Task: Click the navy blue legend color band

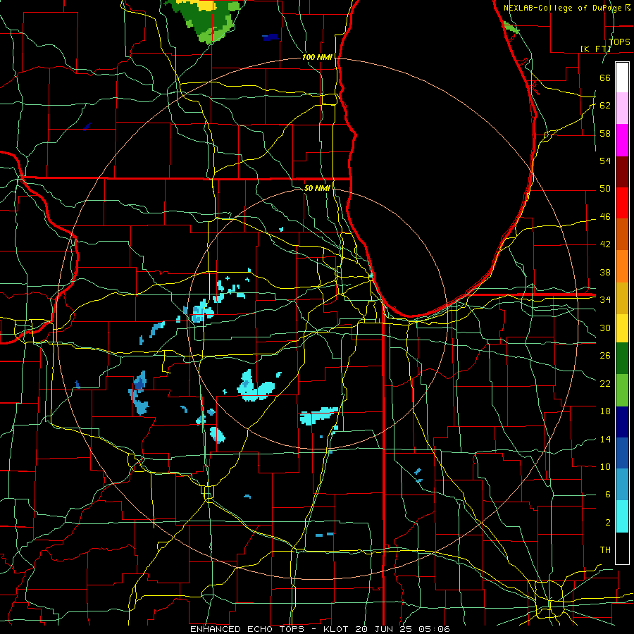Action: point(622,422)
